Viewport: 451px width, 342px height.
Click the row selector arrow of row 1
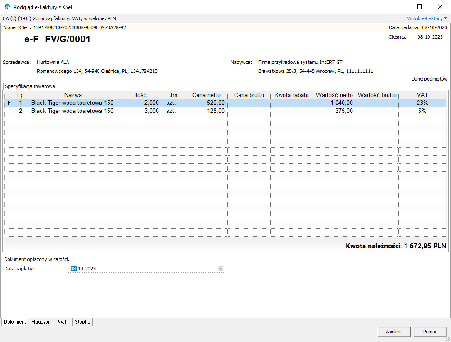point(9,103)
